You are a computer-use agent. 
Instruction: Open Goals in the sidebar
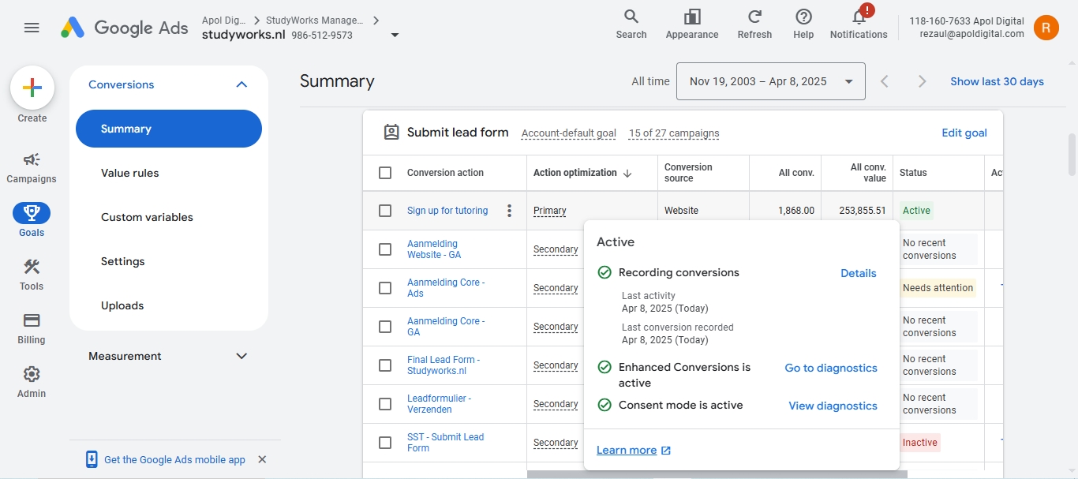click(x=32, y=220)
